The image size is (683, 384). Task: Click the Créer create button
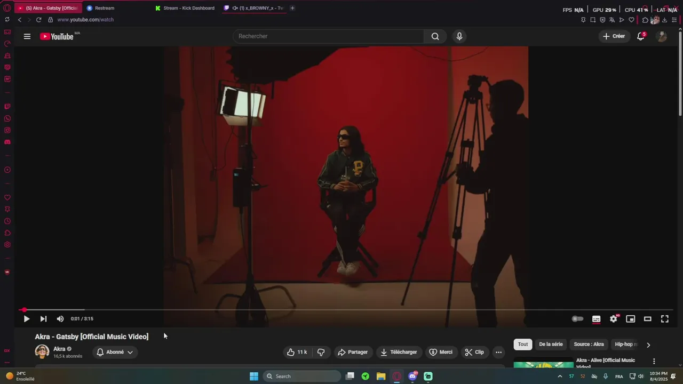click(614, 36)
